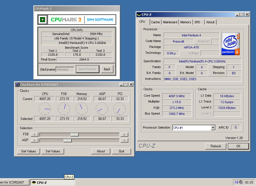Click the Current FSB value 273.15 field
Screen dimensions: 256x186
coord(64,99)
